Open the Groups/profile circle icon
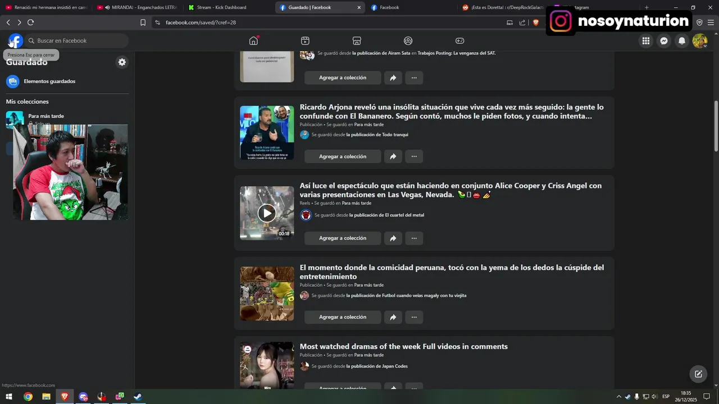Viewport: 719px width, 404px height. [408, 40]
